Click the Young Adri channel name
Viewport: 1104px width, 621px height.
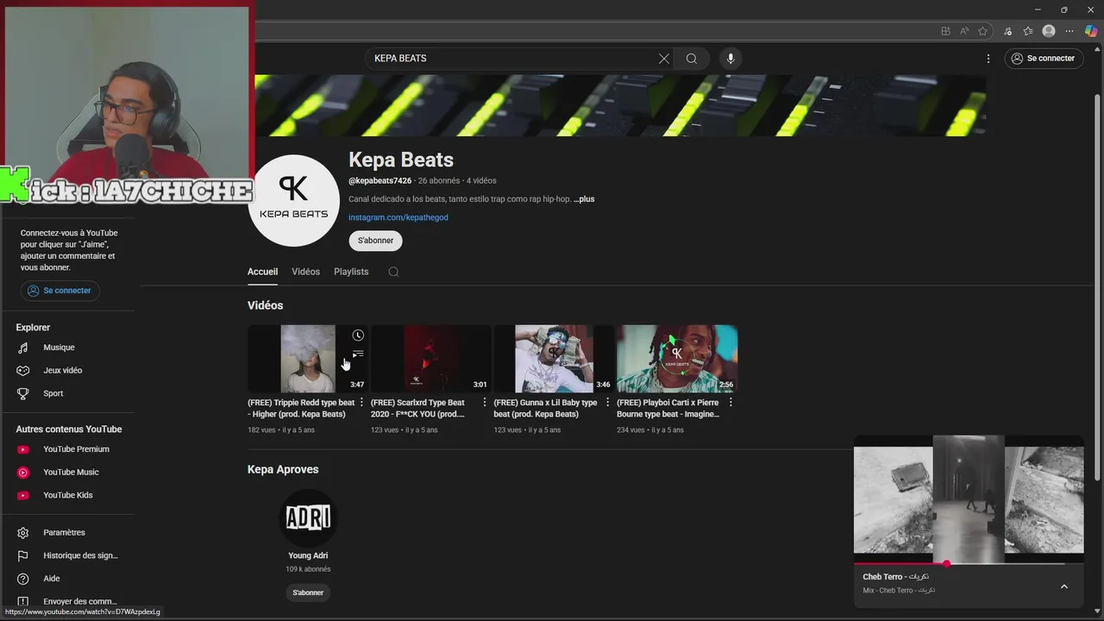[308, 555]
